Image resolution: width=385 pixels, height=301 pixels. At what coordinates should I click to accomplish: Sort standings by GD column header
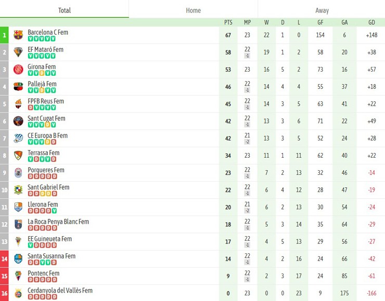pos(371,22)
